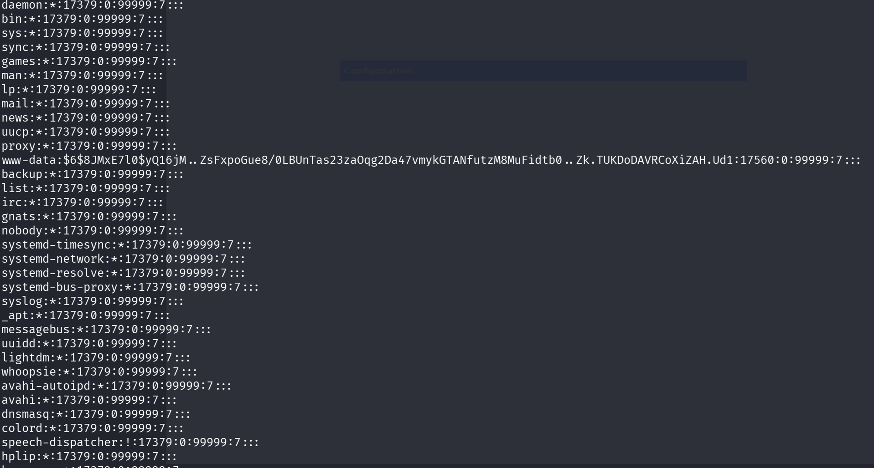The height and width of the screenshot is (468, 874).
Task: Click the messagebus account entry
Action: [x=106, y=330]
